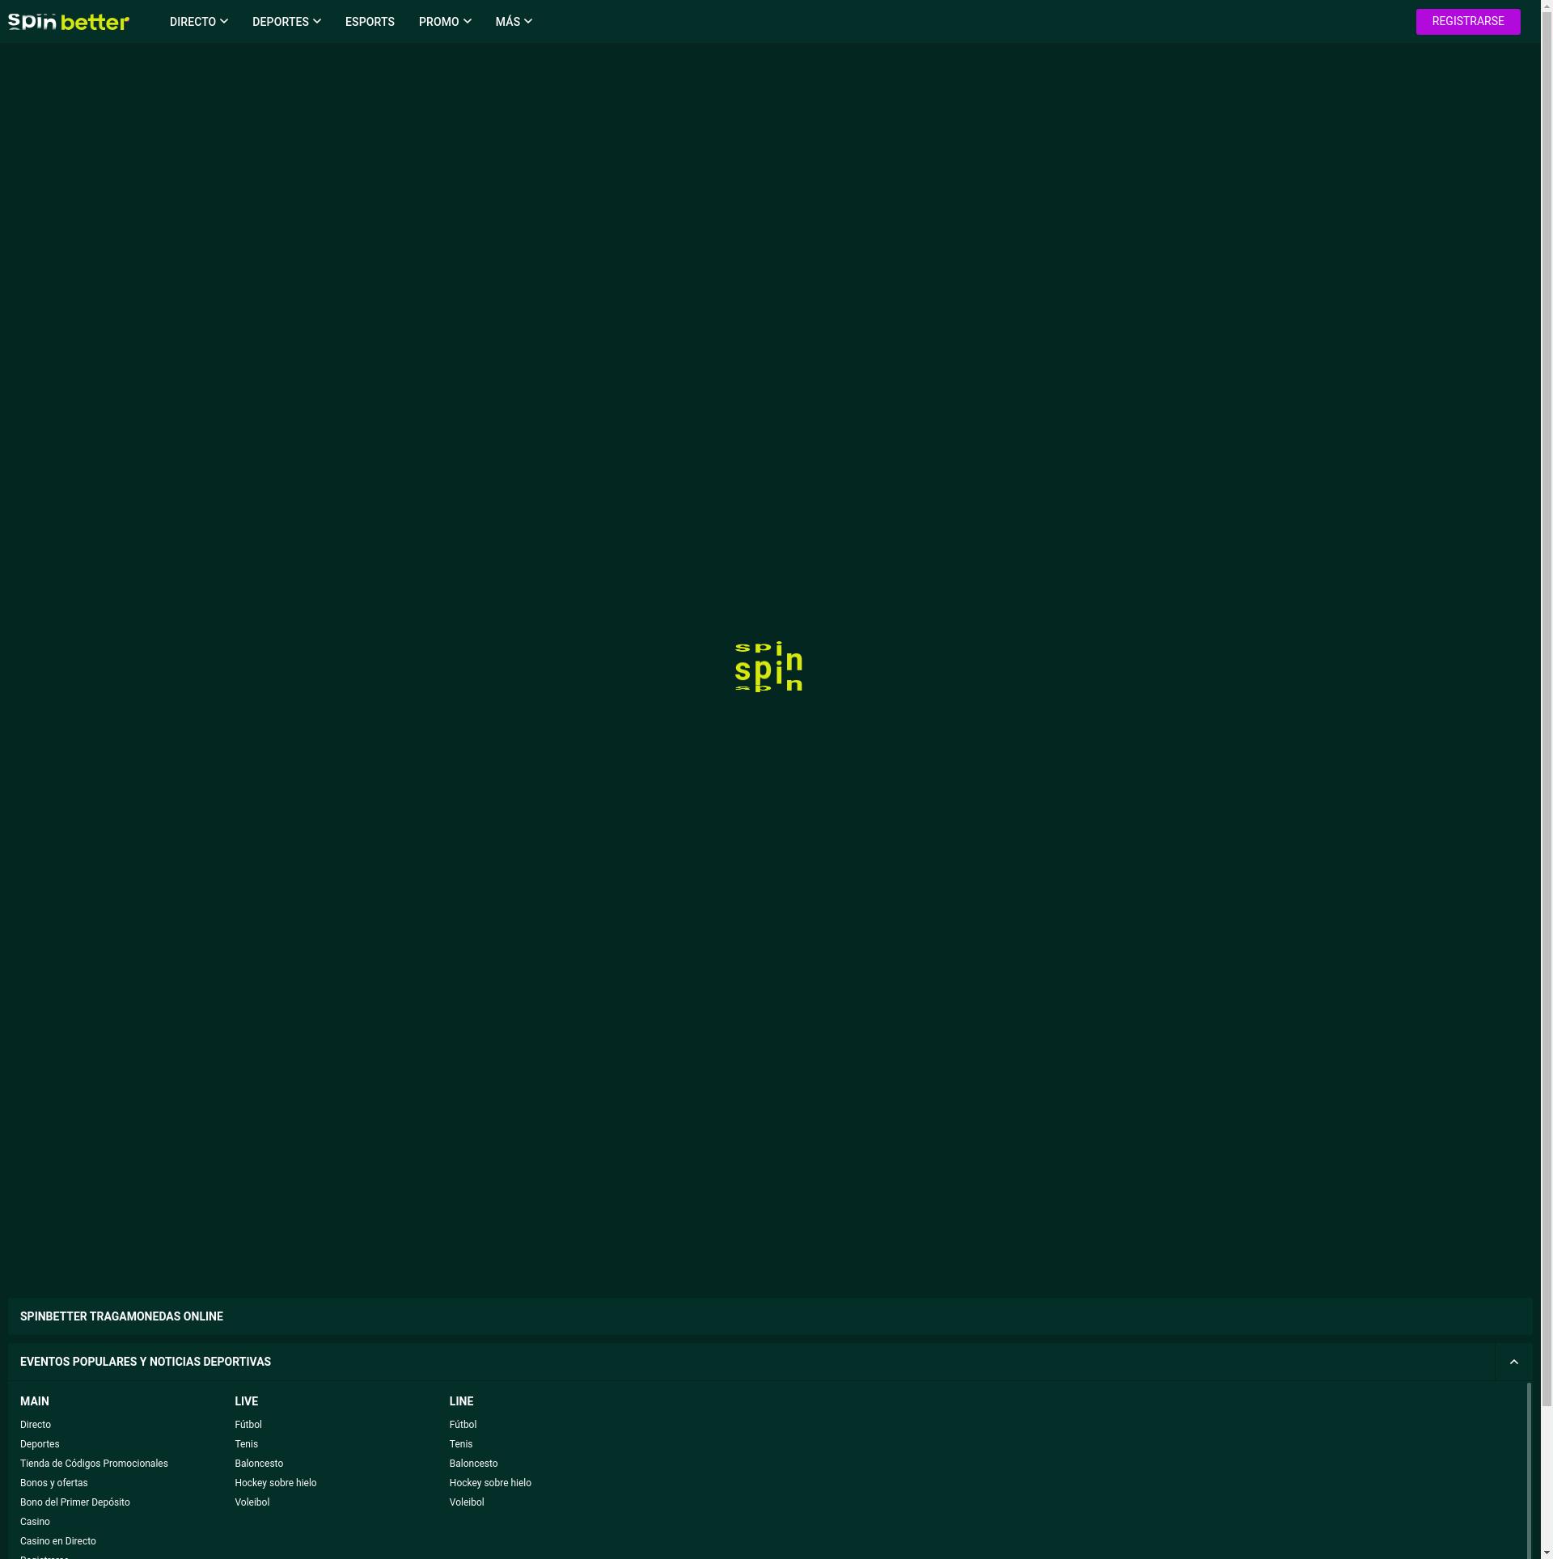Click the spin loading animation icon

pos(768,667)
